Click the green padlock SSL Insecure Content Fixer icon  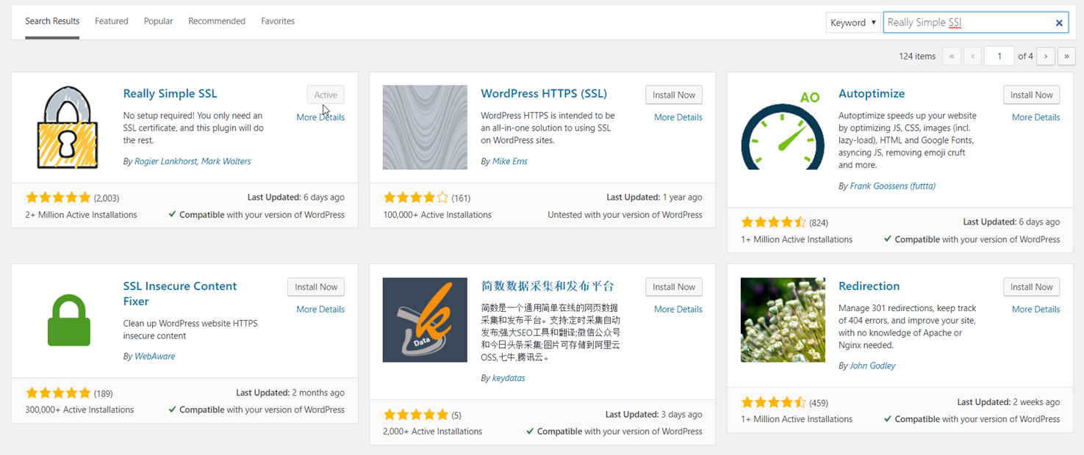tap(69, 320)
